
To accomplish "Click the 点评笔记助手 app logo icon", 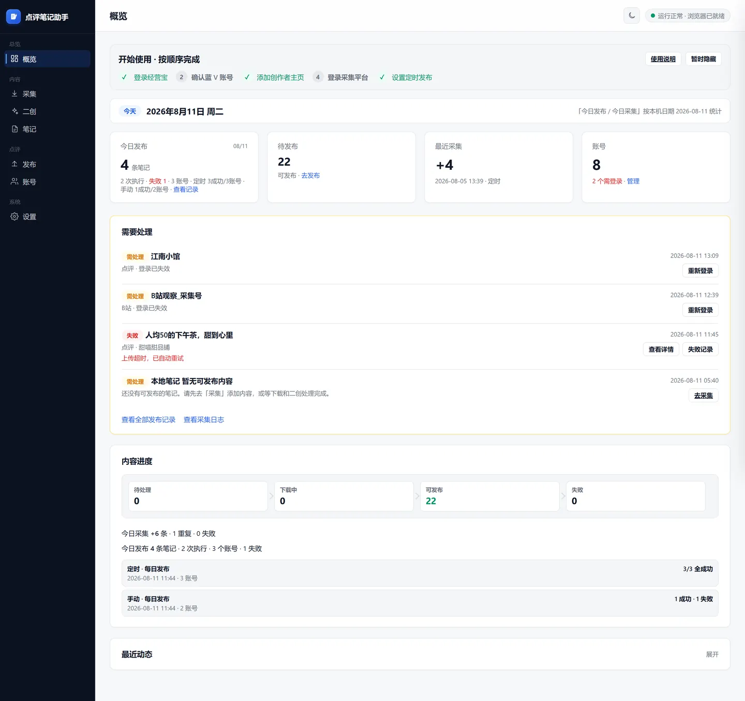I will [13, 17].
